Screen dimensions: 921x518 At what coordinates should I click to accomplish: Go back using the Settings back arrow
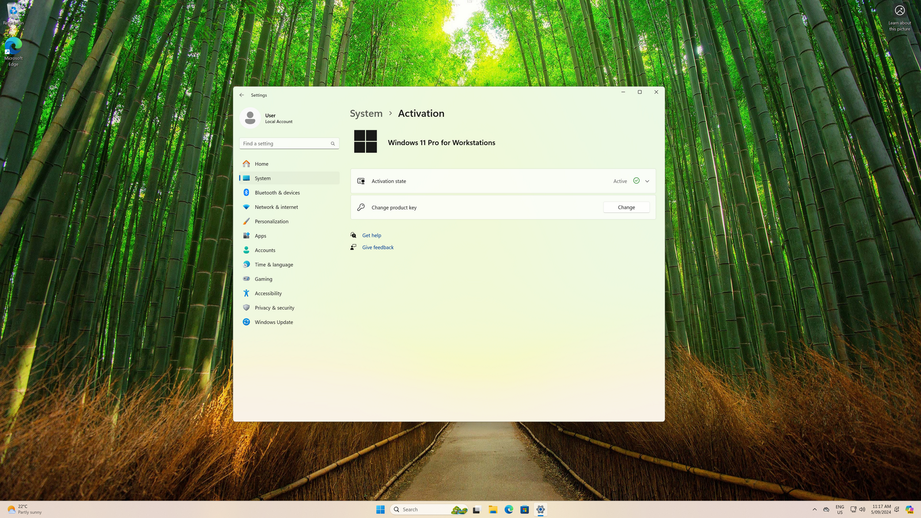pos(242,95)
